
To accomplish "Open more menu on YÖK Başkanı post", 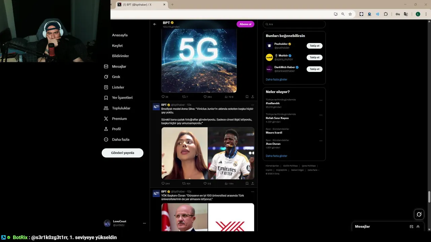I will tap(253, 192).
